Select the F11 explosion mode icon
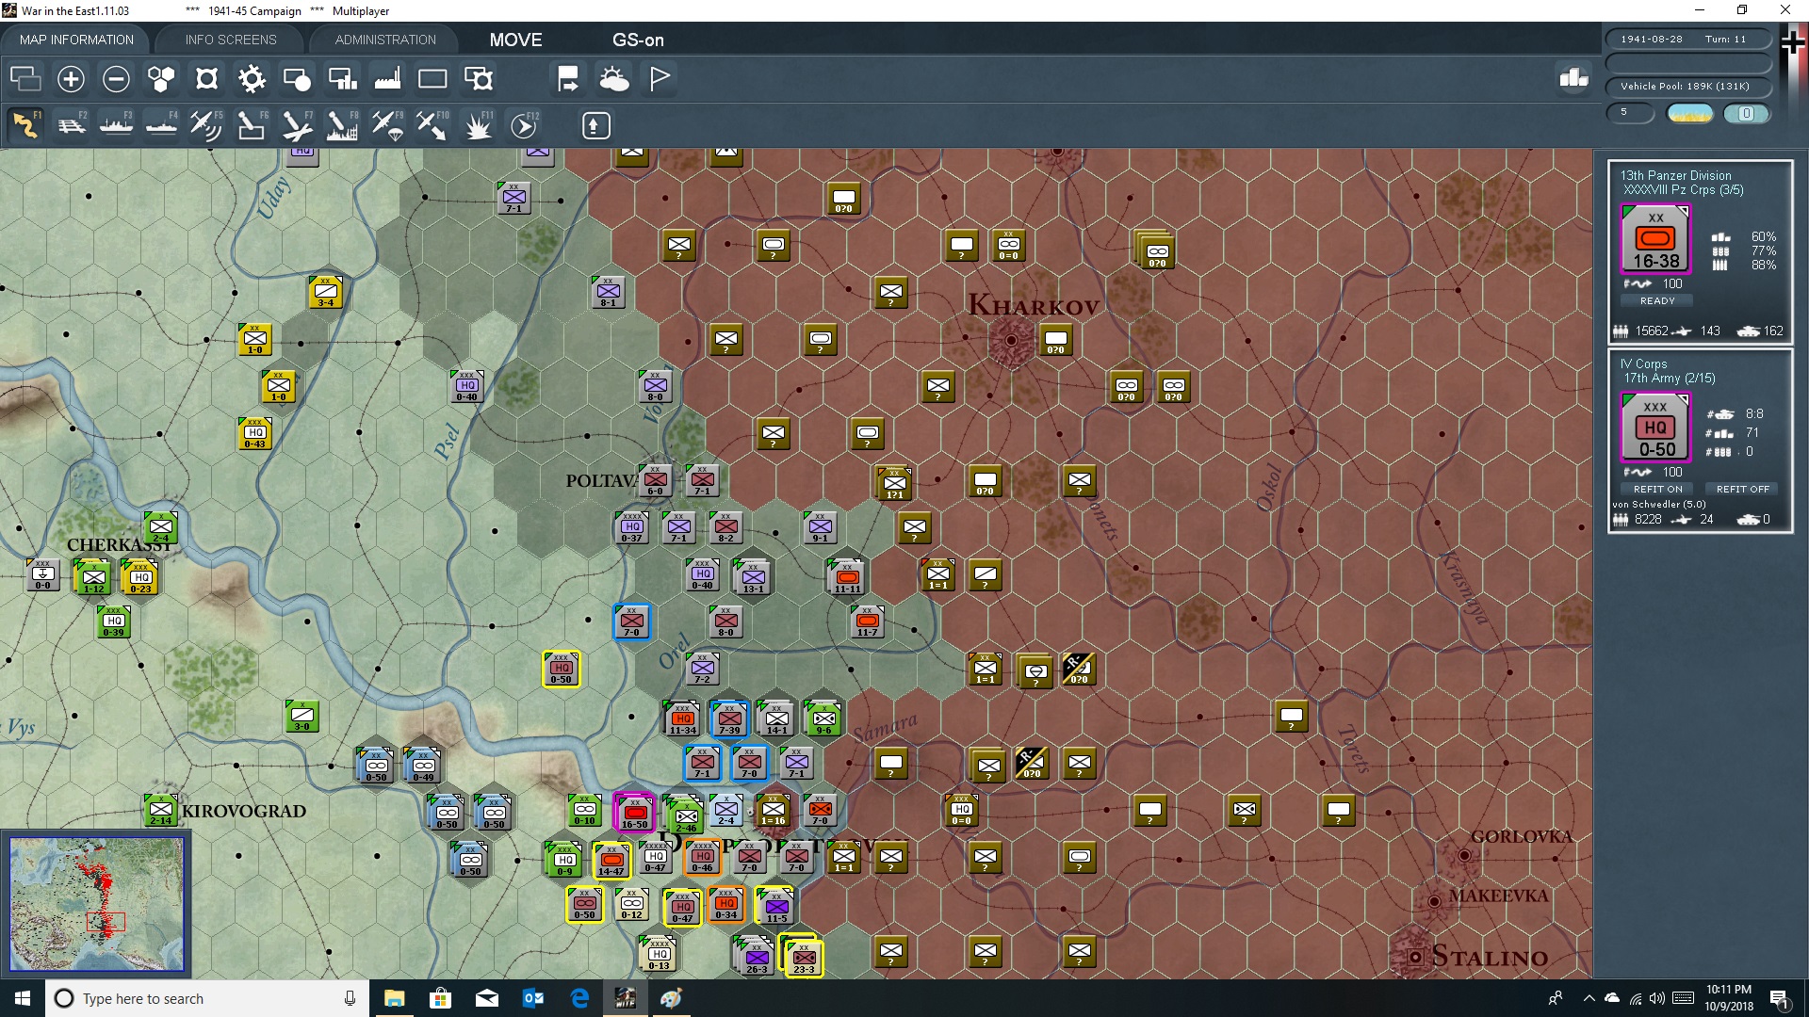Image resolution: width=1809 pixels, height=1017 pixels. pos(478,125)
